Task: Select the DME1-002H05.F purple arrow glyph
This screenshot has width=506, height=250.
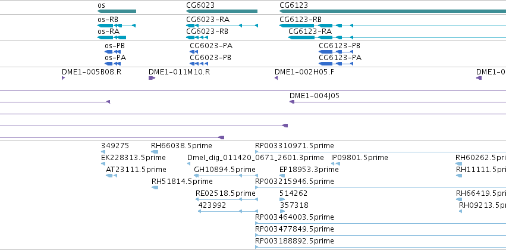Action: (x=276, y=78)
